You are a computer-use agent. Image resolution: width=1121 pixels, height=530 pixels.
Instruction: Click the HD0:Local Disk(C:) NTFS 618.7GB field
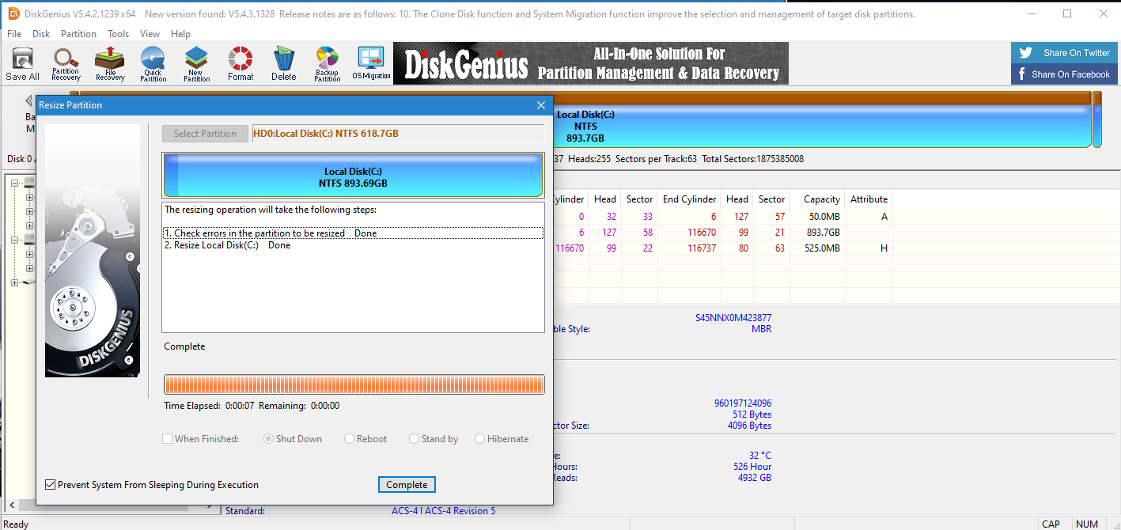(x=398, y=134)
